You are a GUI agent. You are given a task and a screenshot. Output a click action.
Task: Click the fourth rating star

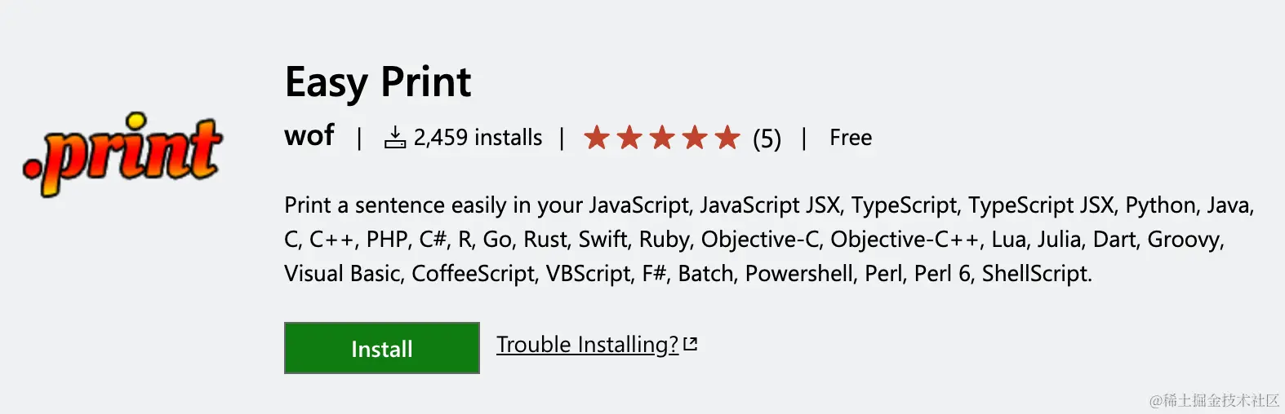click(695, 137)
